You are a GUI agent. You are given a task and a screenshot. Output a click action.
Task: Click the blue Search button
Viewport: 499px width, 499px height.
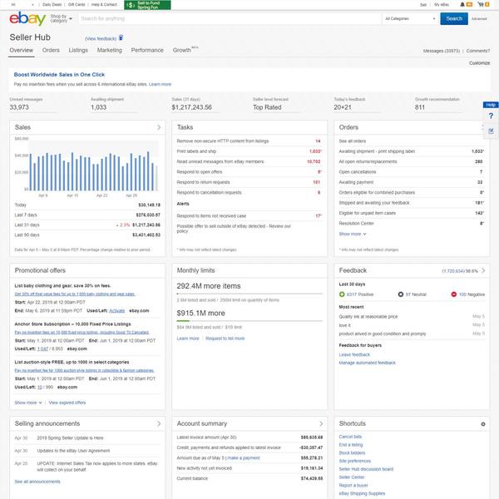454,19
